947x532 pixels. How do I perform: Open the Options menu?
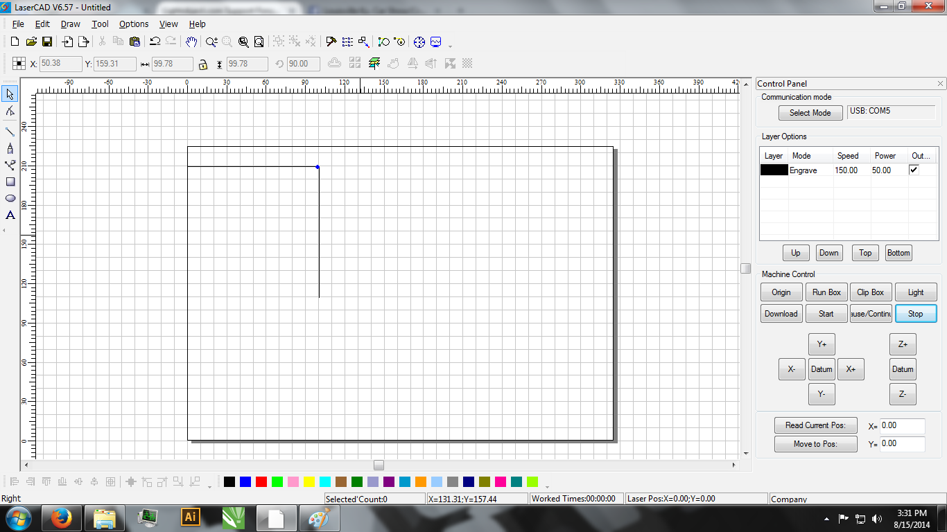[x=134, y=24]
